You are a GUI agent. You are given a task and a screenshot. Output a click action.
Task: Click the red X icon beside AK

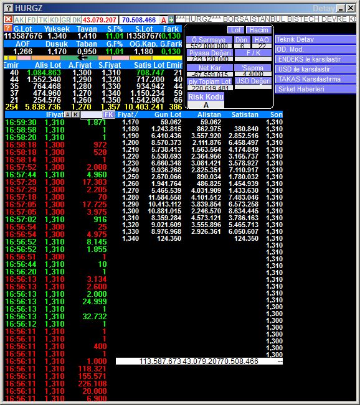[x=8, y=20]
